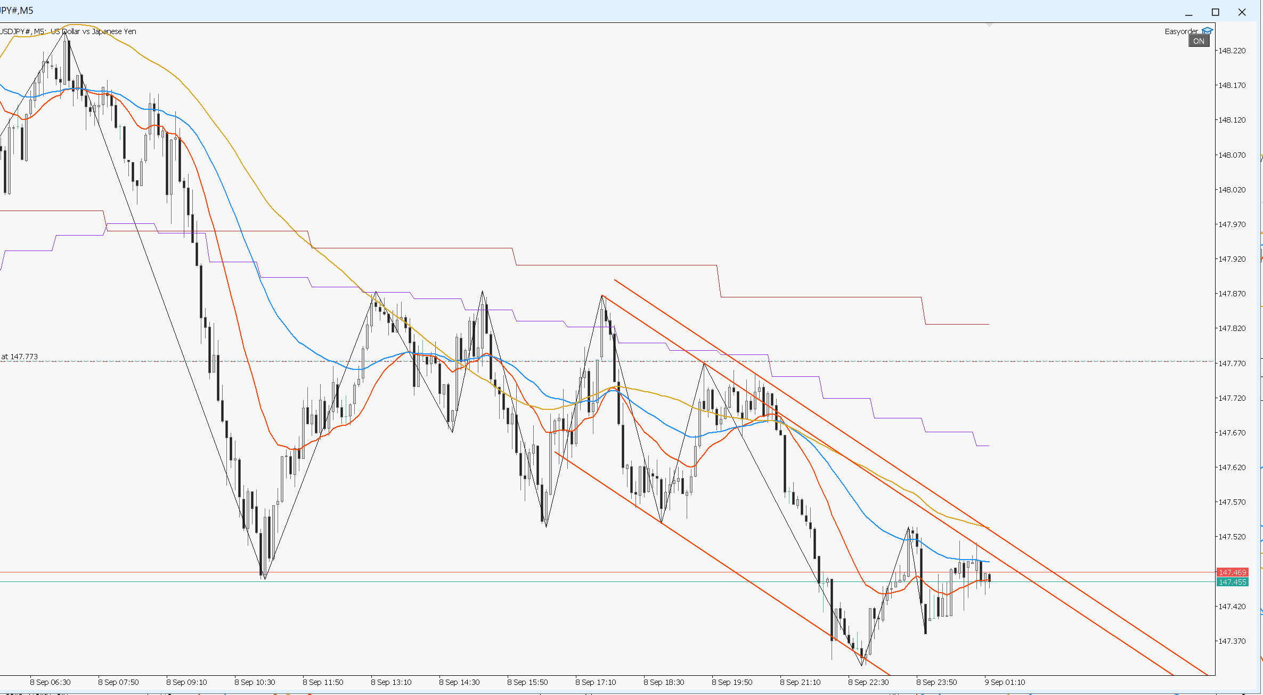Maximize the USDJPY M5 chart window

[1215, 12]
